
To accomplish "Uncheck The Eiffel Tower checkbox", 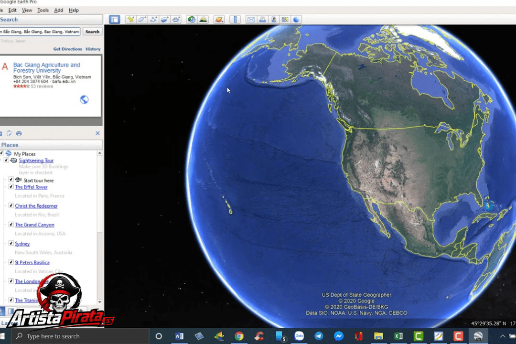I will pyautogui.click(x=11, y=187).
